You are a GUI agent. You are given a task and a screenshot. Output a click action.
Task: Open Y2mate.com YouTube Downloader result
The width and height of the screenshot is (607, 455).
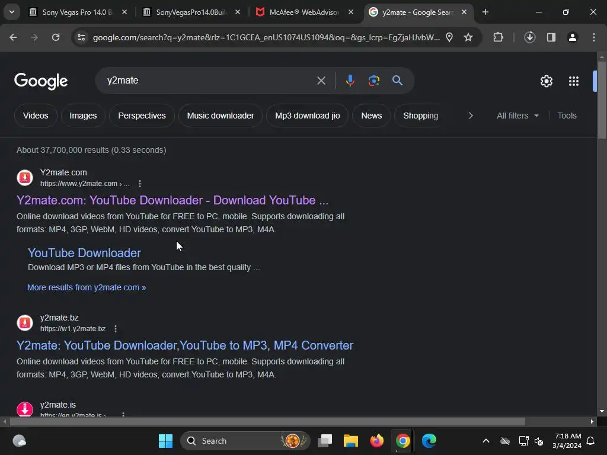coord(172,200)
